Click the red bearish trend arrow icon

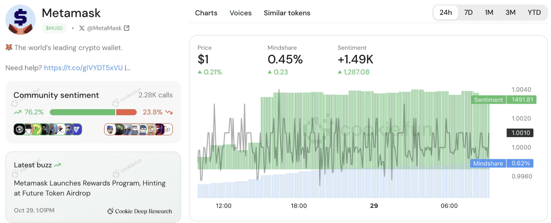click(169, 112)
